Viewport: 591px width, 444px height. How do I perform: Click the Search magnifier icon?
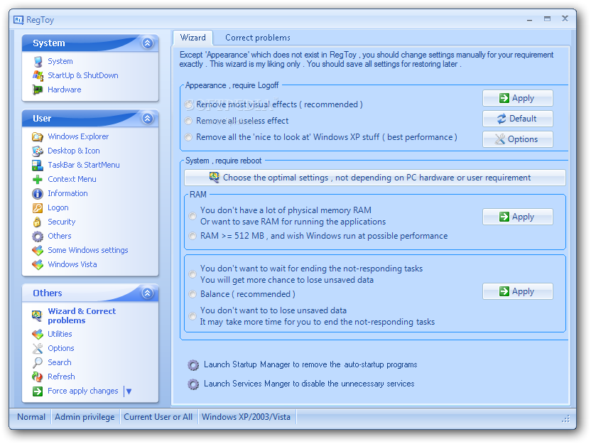coord(38,362)
